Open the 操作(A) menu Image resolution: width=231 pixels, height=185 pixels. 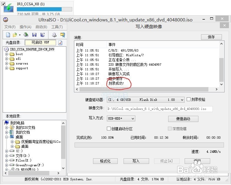(26, 27)
